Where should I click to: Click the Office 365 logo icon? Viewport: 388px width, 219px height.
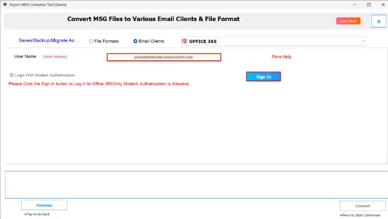point(184,41)
